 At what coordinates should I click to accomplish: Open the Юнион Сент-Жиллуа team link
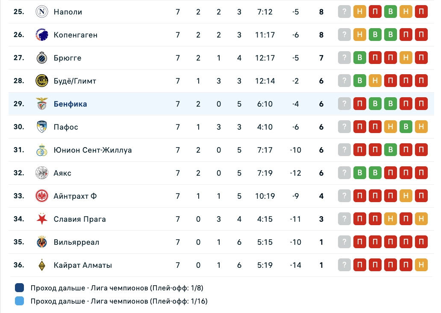tap(92, 150)
